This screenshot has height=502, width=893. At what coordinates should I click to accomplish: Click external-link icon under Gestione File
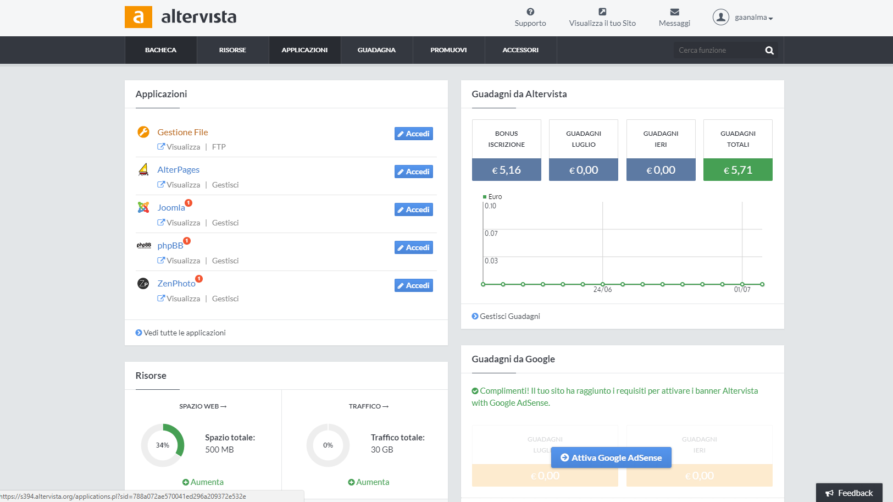click(x=161, y=147)
